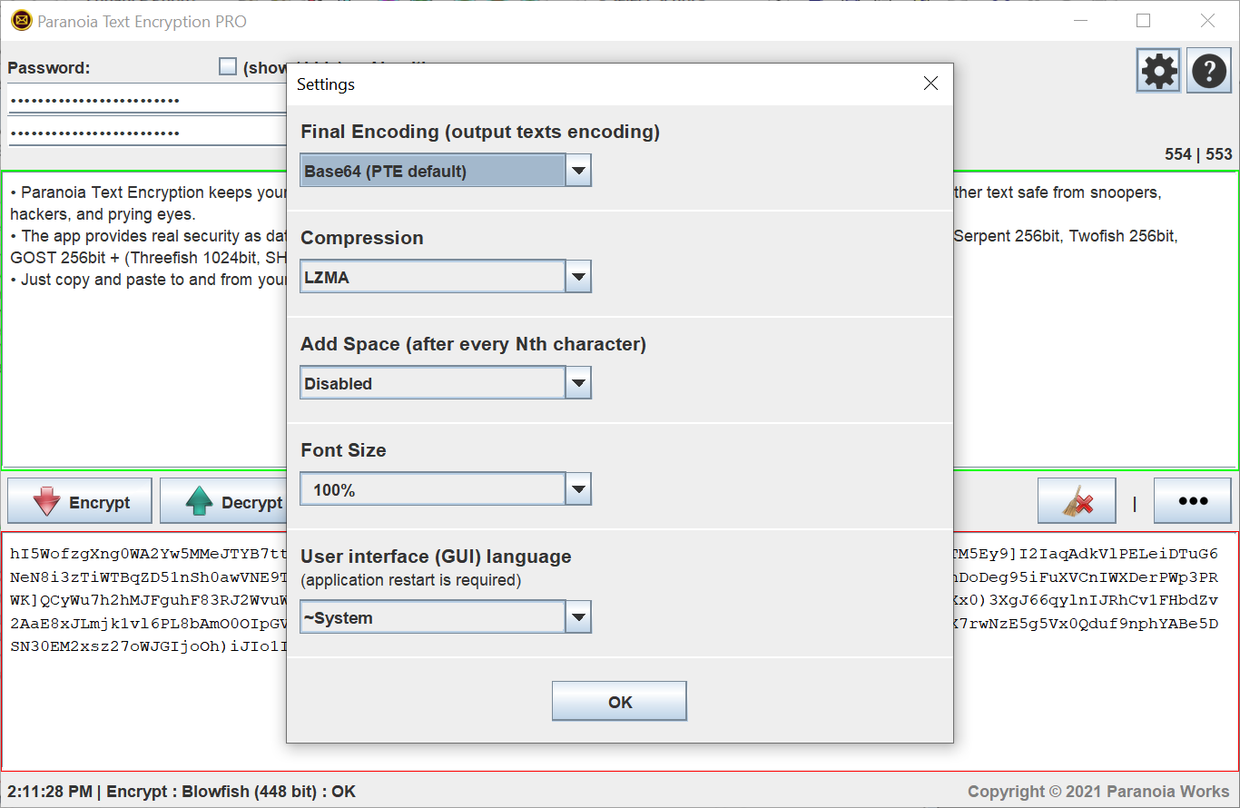The width and height of the screenshot is (1240, 808).
Task: Click the Compression heading label
Action: coord(362,238)
